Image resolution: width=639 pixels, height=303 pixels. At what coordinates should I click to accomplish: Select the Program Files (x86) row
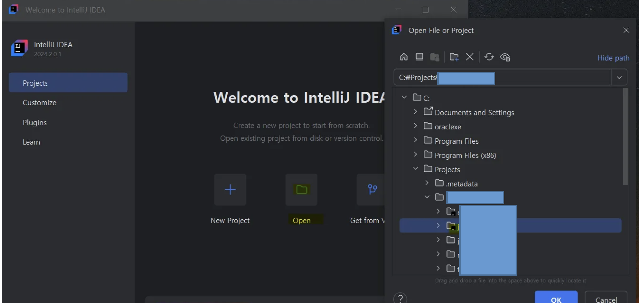click(x=511, y=155)
